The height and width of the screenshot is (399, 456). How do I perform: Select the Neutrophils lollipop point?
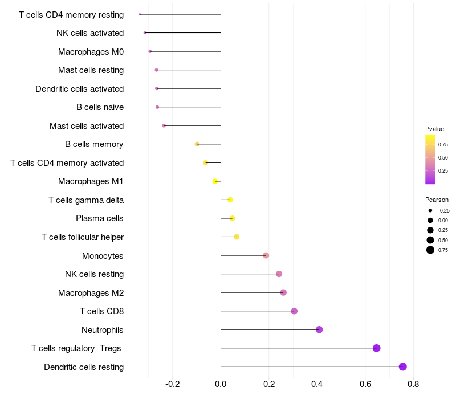coord(319,329)
